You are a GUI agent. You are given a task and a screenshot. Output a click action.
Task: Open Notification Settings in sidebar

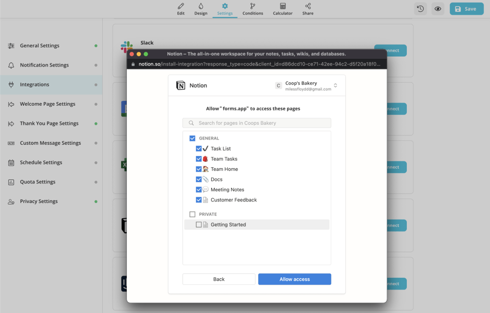(44, 65)
